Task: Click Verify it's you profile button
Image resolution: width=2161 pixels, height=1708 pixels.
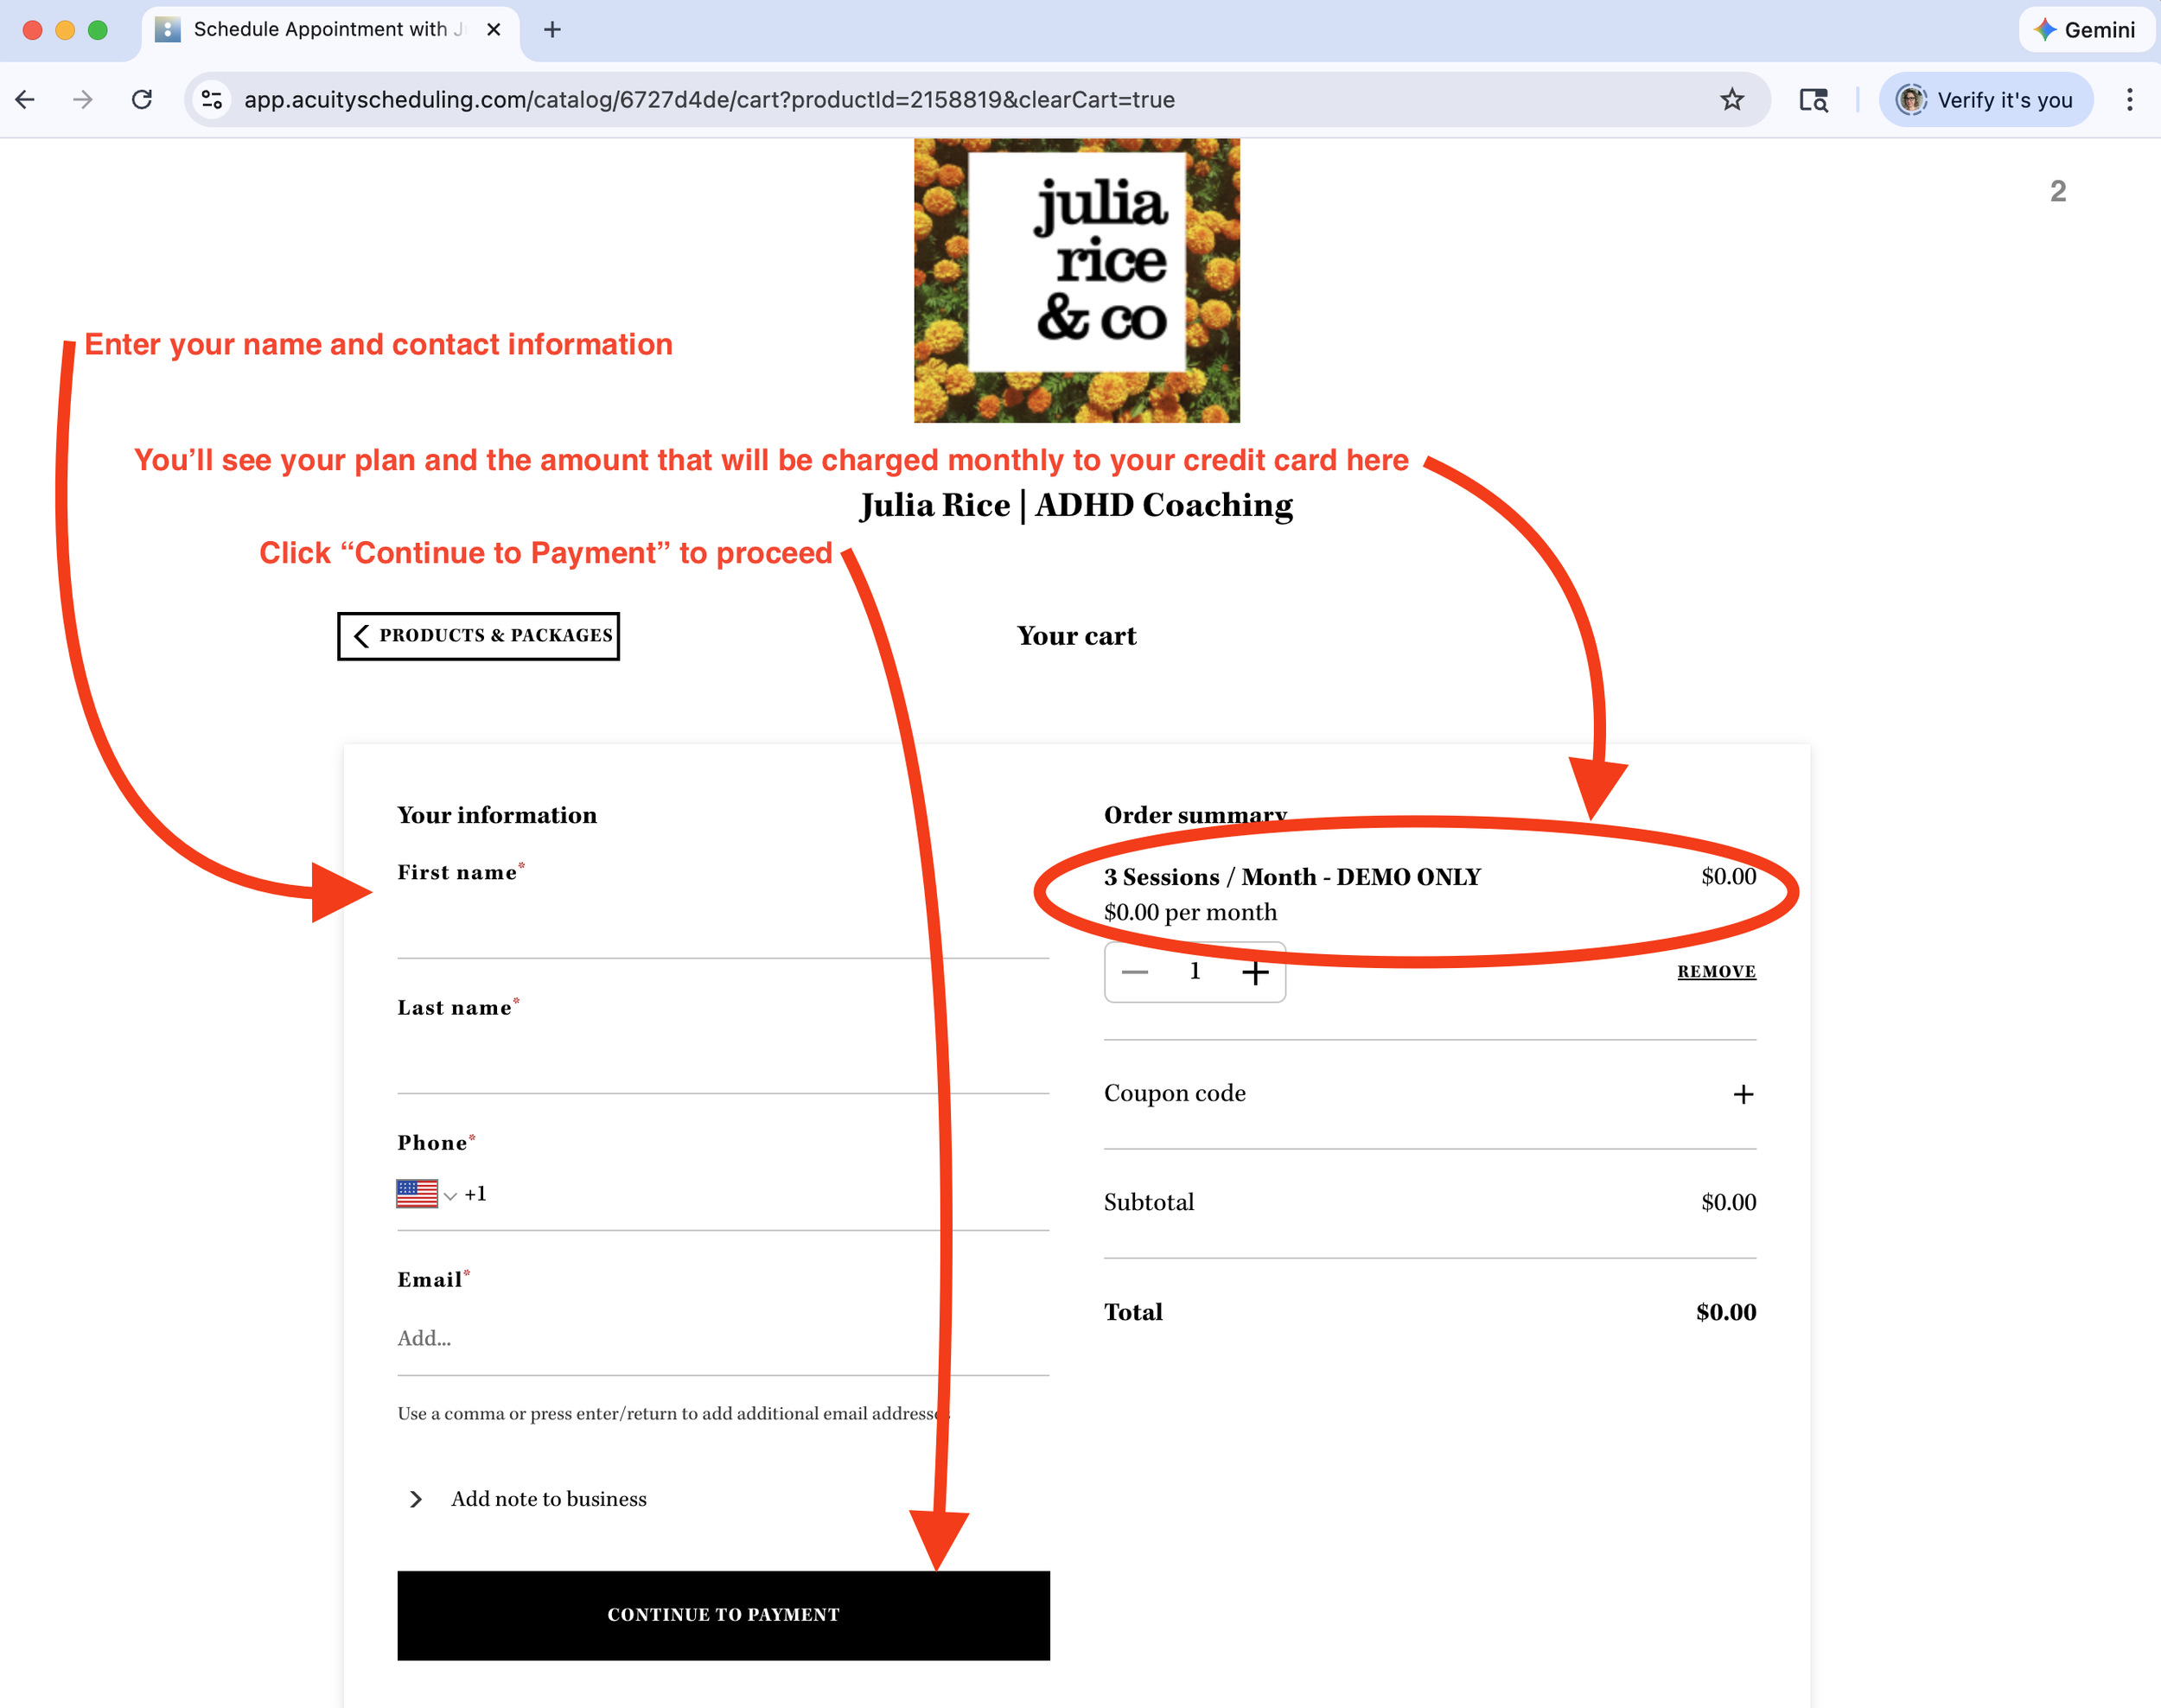Action: point(1985,99)
